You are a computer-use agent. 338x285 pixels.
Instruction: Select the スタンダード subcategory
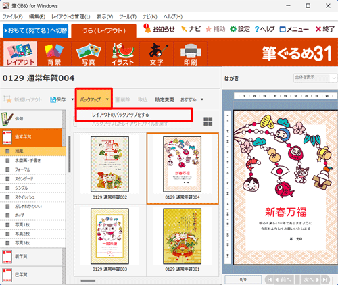[x=32, y=179]
